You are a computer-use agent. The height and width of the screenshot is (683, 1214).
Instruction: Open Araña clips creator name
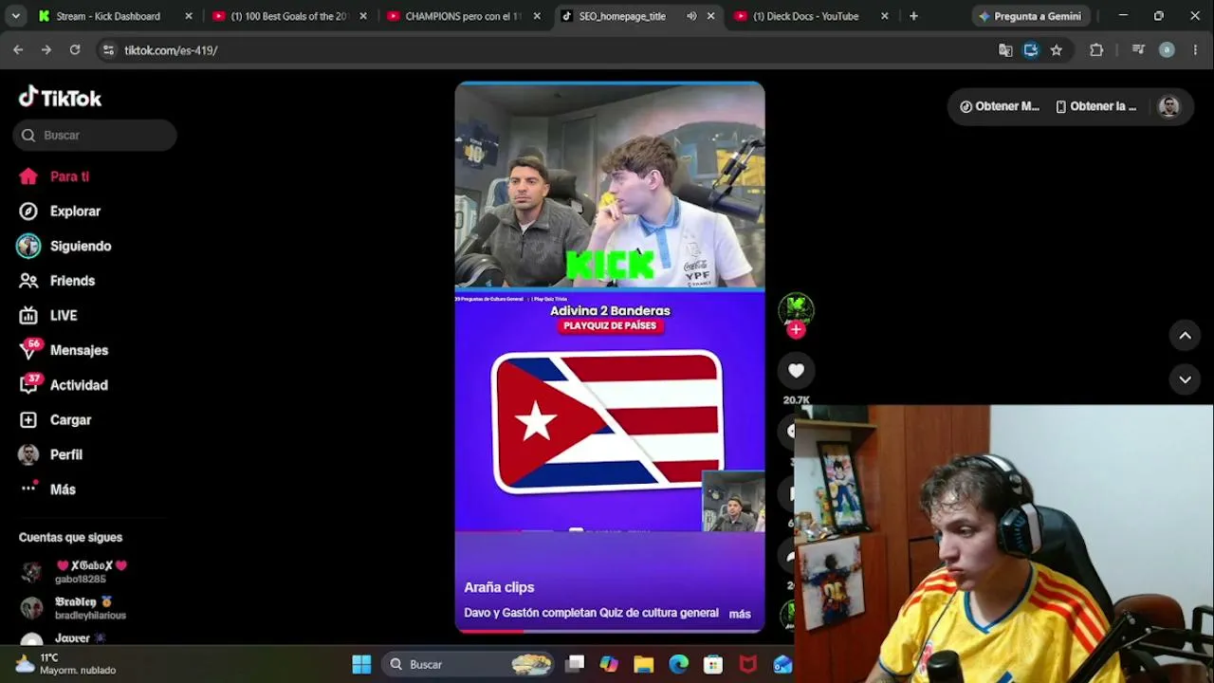pos(499,587)
